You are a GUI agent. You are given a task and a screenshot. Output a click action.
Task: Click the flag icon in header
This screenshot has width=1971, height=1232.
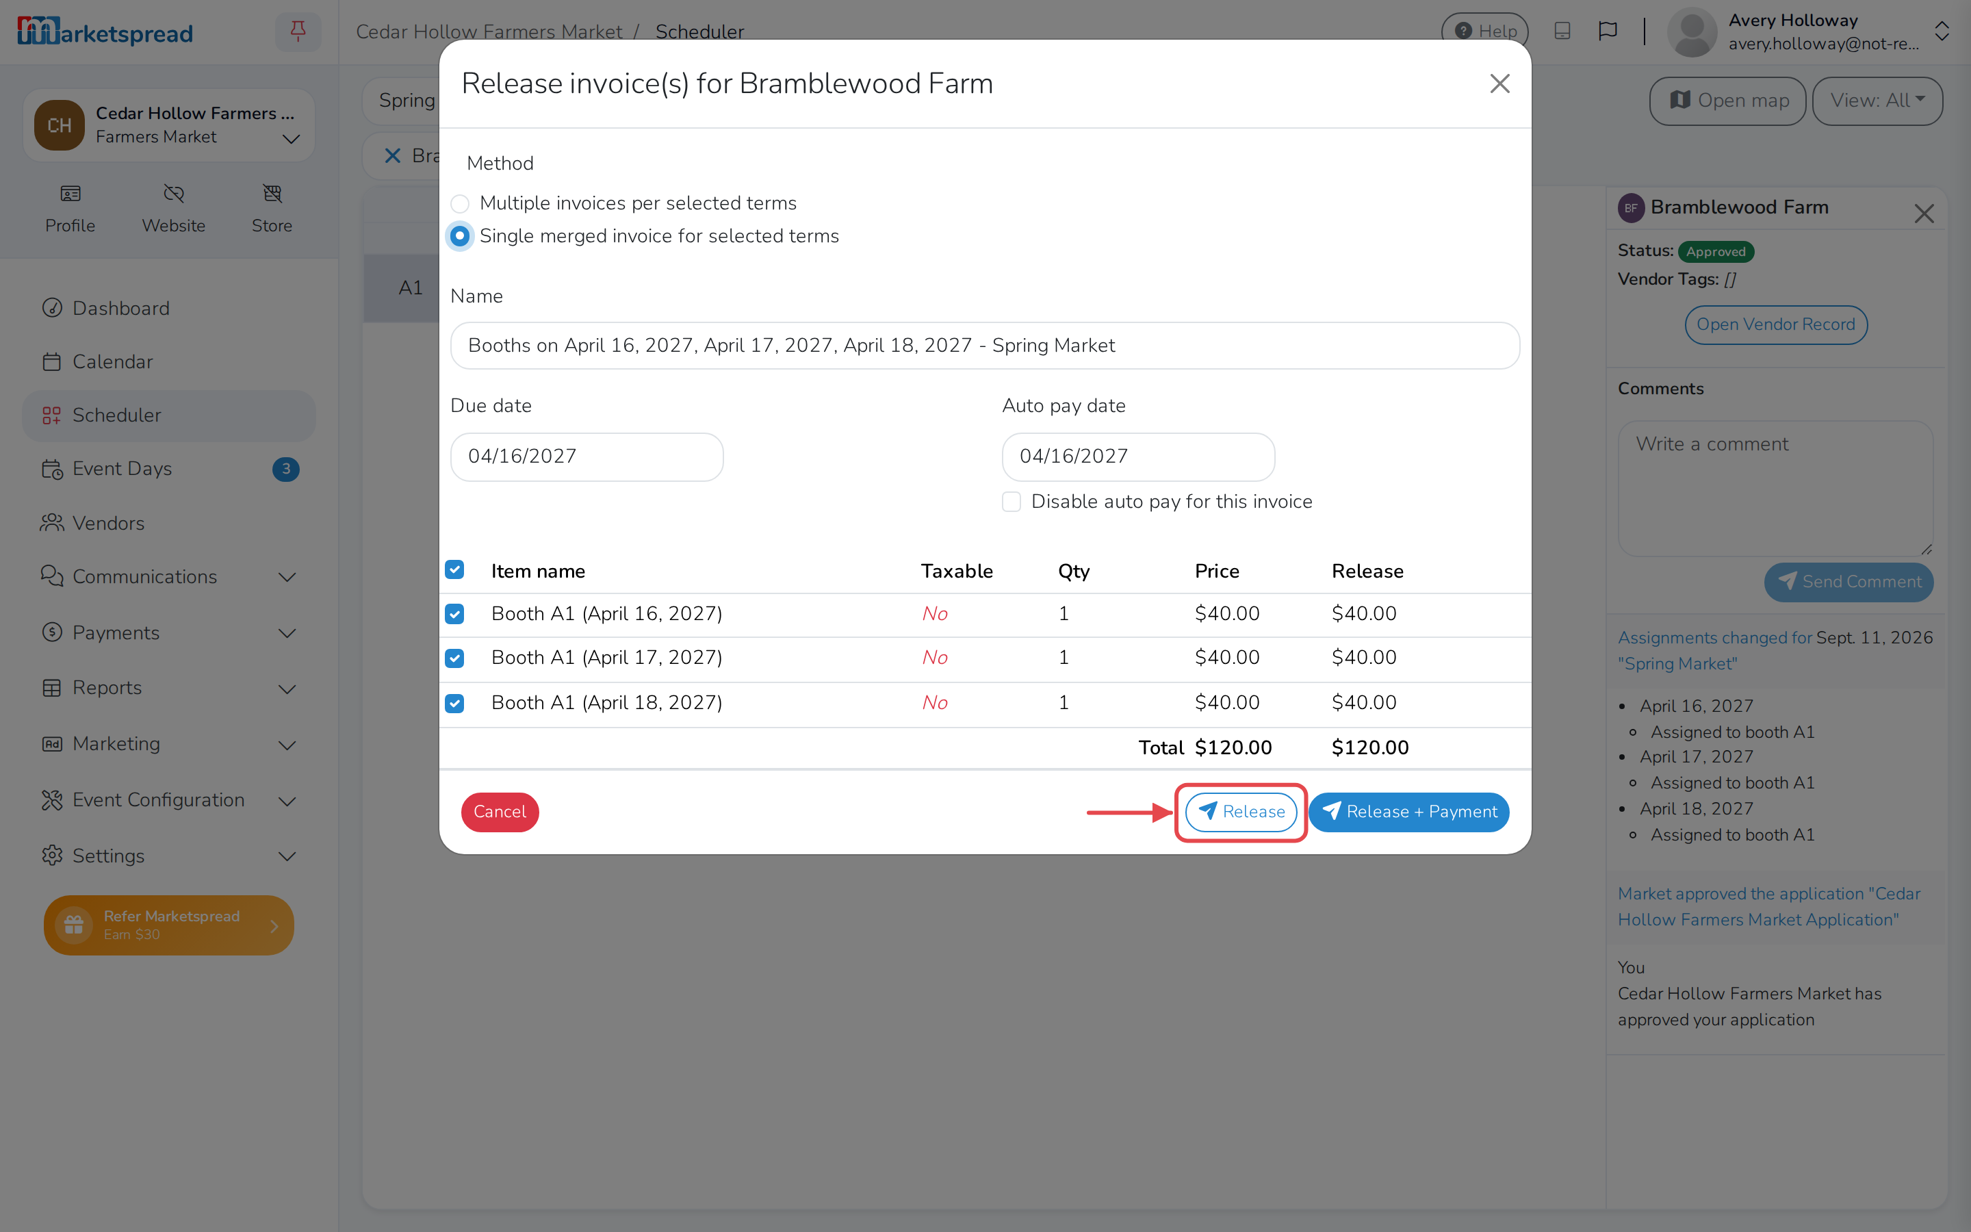pyautogui.click(x=1608, y=31)
